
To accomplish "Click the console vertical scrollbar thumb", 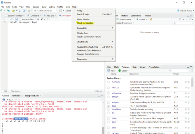I will pos(103,131).
